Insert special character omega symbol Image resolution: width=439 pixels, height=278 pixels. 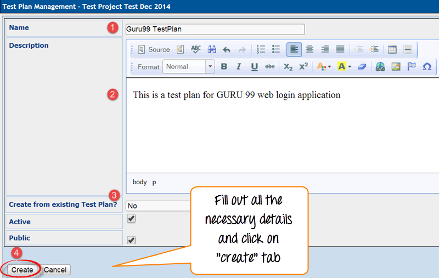click(427, 67)
